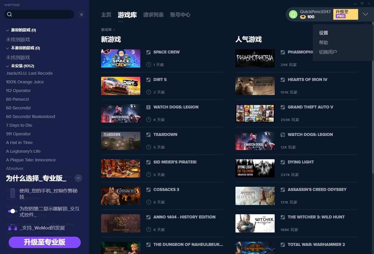The width and height of the screenshot is (374, 254).
Task: Click the clock icon under DIRT 5
Action: click(x=148, y=92)
